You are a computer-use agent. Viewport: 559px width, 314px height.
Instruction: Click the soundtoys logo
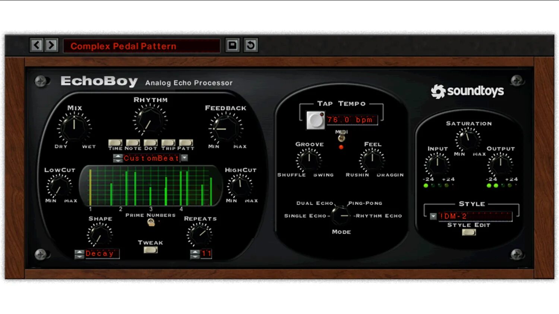pos(467,91)
